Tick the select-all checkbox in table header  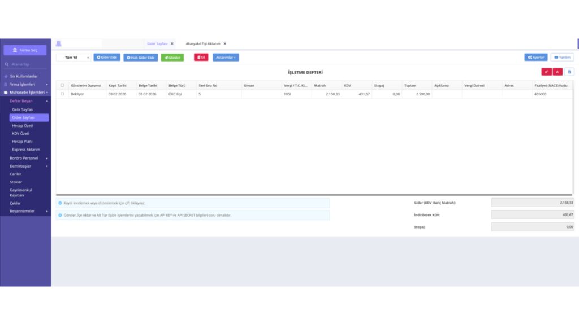(x=62, y=85)
